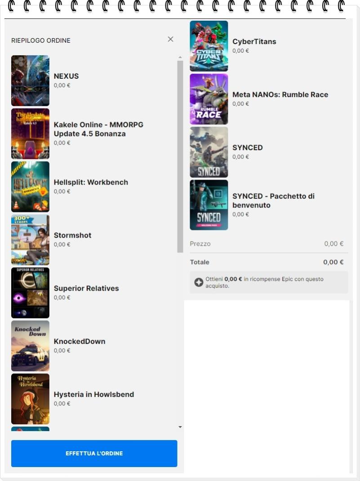Screen dimensions: 360x481
Task: Click the order list scrollbar thumb
Action: pos(180,157)
